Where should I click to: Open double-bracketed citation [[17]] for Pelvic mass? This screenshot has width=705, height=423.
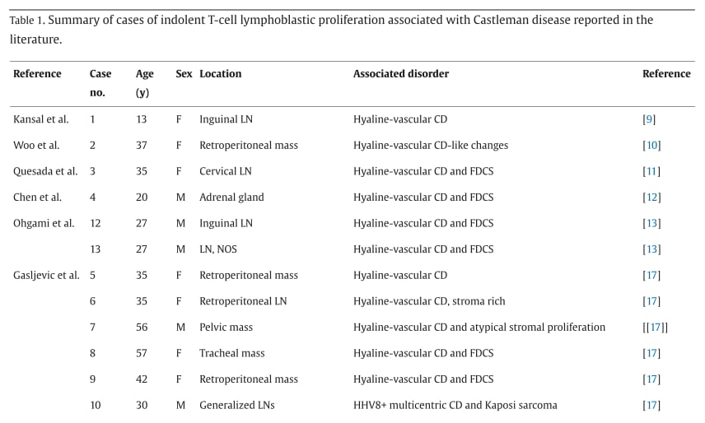(655, 328)
